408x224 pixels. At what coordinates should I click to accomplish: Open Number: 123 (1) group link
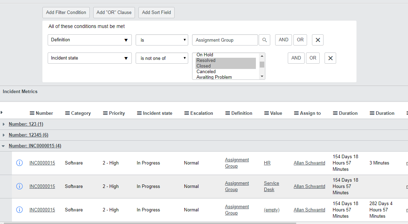(26, 124)
